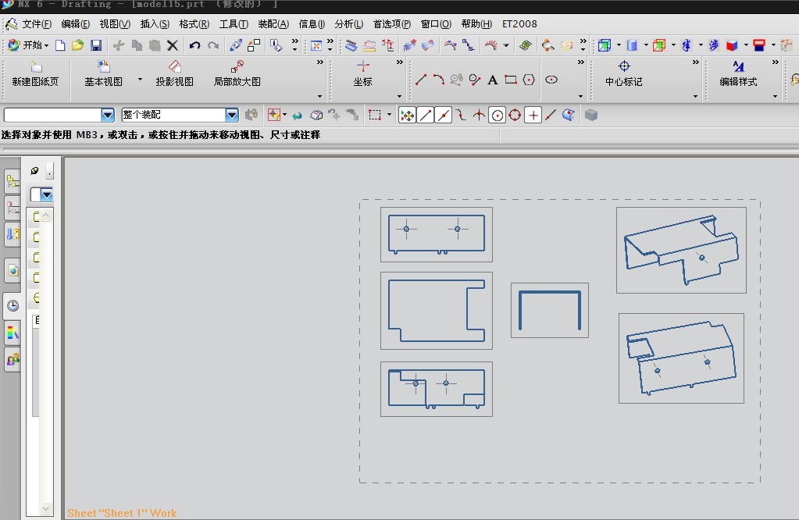Viewport: 799px width, 520px height.
Task: Click the Undo arrow icon
Action: pos(195,45)
